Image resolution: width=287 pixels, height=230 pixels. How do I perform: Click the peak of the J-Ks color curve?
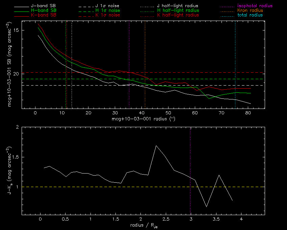(156, 146)
